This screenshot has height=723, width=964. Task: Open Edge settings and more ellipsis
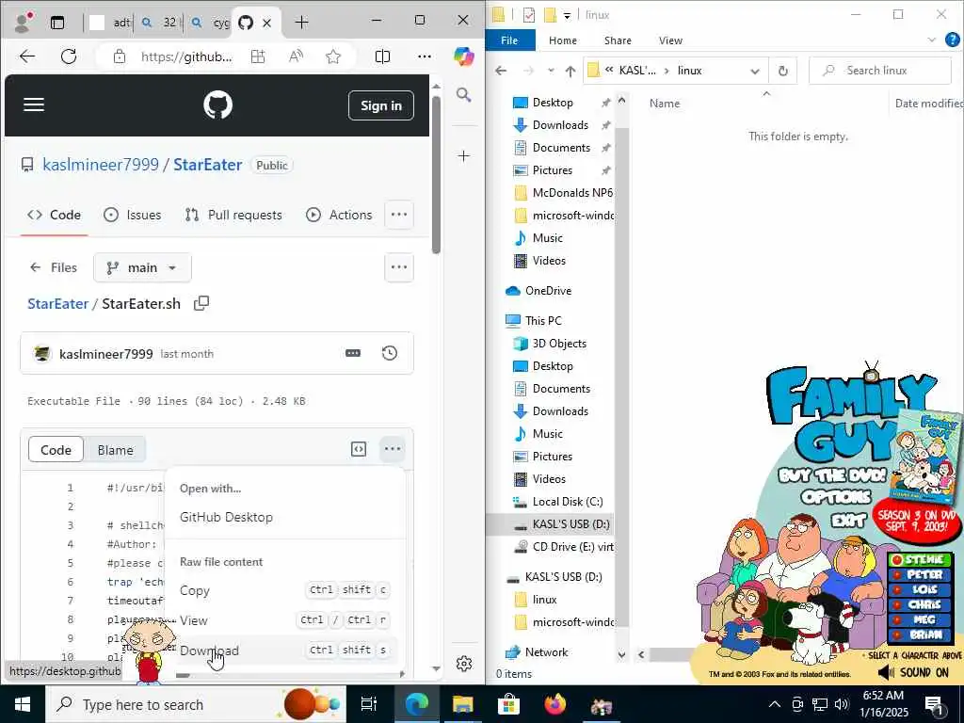(425, 56)
